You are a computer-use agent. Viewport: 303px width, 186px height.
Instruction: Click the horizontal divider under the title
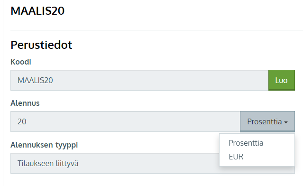(x=157, y=30)
